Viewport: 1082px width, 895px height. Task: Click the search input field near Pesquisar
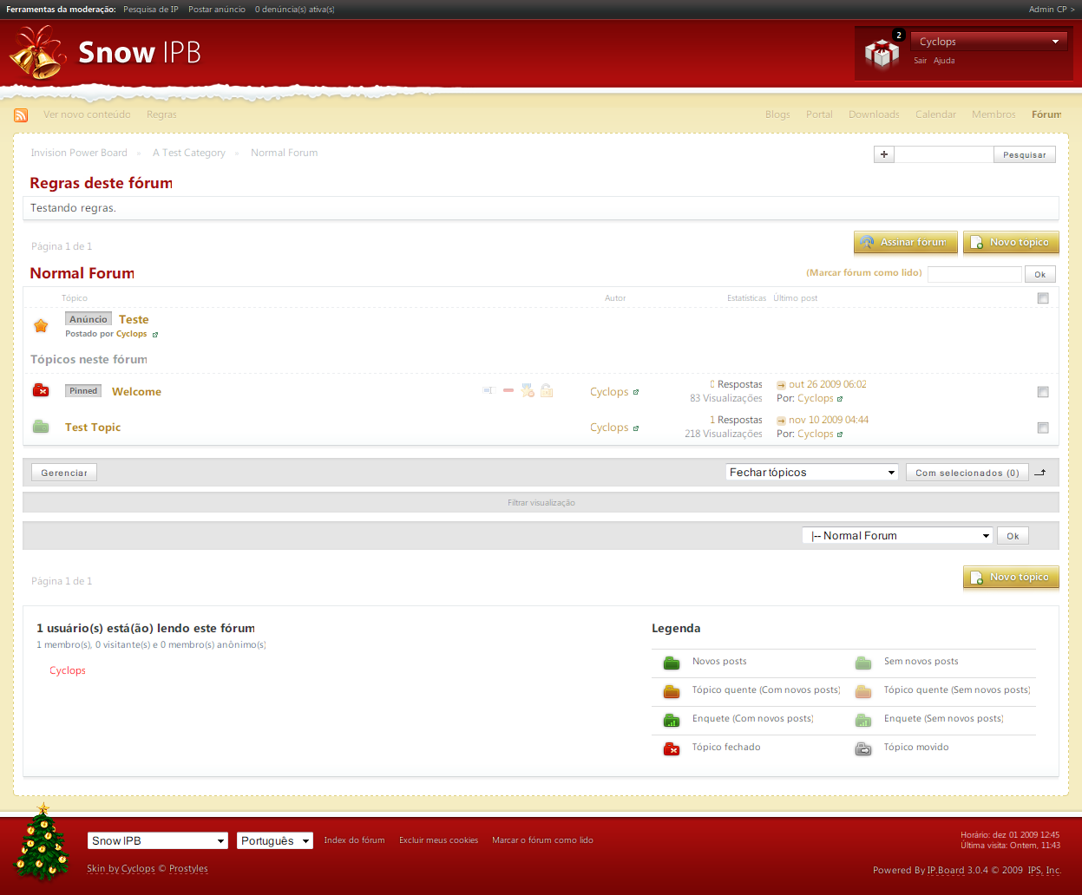pos(943,155)
